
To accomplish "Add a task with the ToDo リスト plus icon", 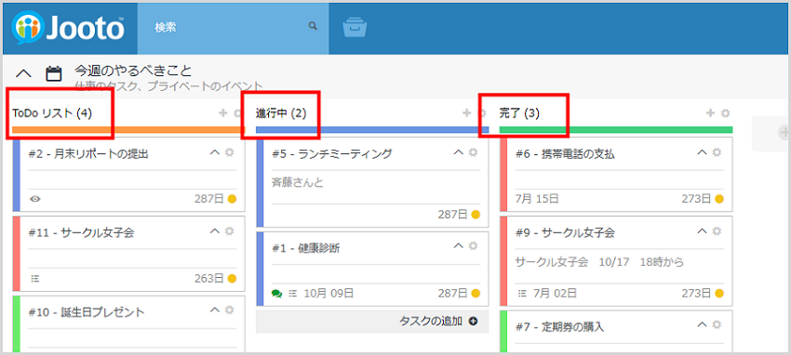I will [x=222, y=112].
